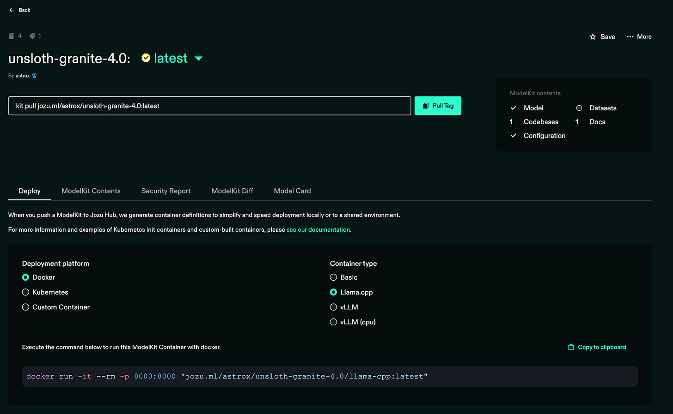673x414 pixels.
Task: Click the kit pull command input field
Action: 209,106
